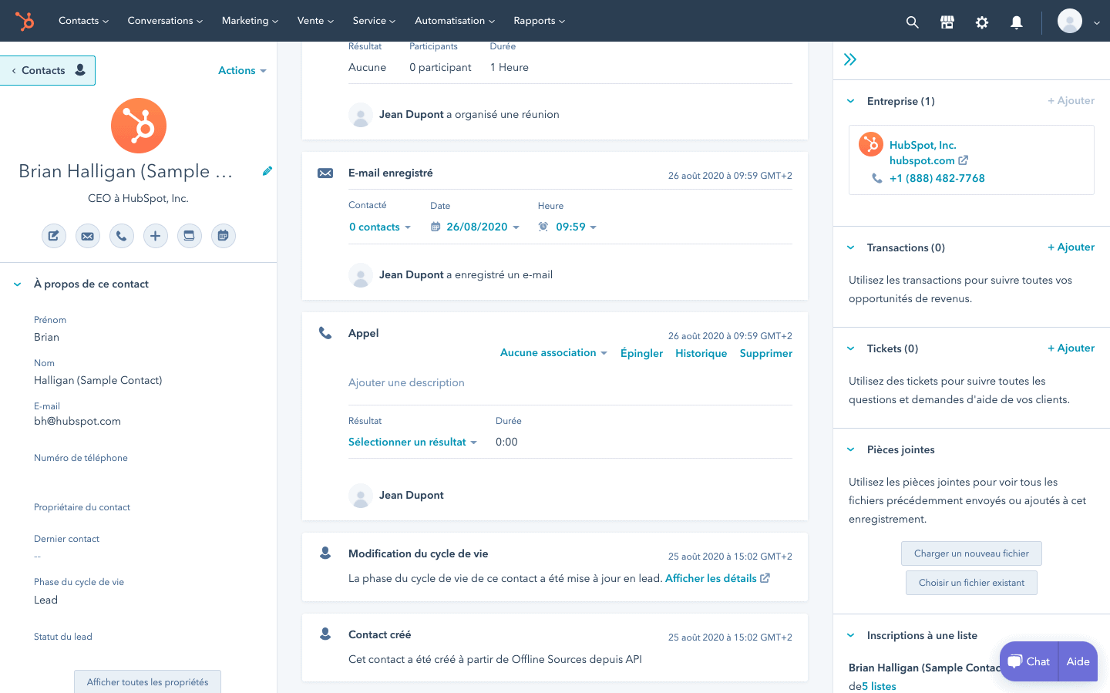Collapse the Entreprise section in right panel

(x=850, y=101)
